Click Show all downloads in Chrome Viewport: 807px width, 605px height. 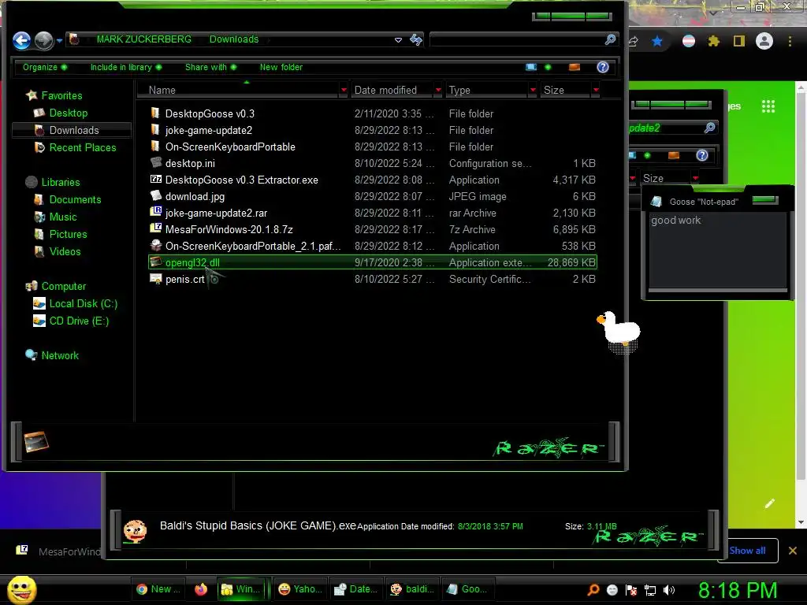click(x=747, y=551)
